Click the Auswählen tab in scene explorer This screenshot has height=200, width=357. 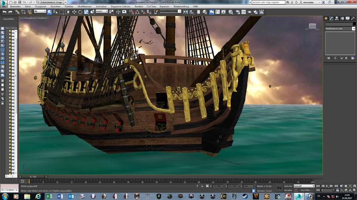(9, 19)
